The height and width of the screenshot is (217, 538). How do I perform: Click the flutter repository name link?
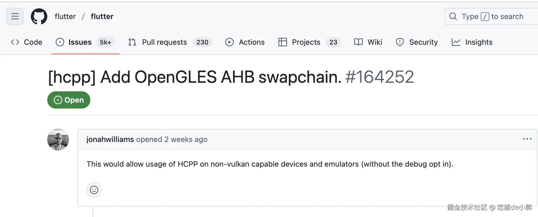point(102,16)
